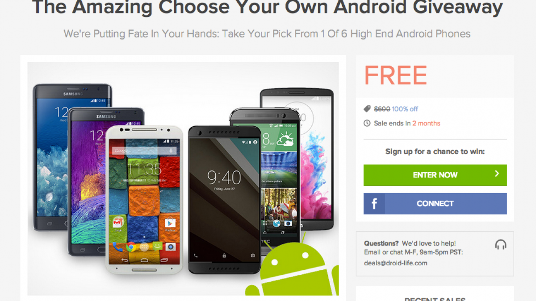This screenshot has width=536, height=301.
Task: Open the deals@droid-life.com email link
Action: (396, 263)
